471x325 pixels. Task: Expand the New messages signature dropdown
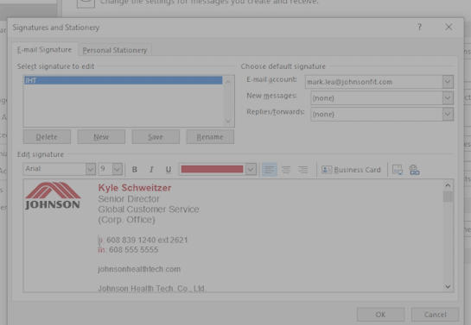(x=448, y=97)
